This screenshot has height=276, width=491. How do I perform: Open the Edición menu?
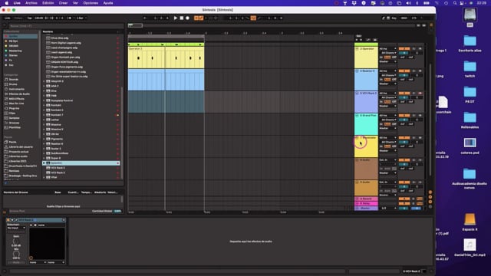coord(48,3)
